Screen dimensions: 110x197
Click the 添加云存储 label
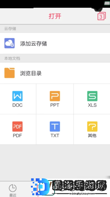point(34,44)
